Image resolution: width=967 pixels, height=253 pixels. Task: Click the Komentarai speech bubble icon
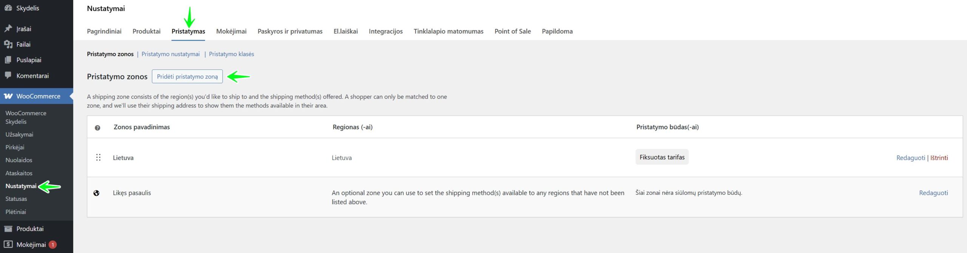(8, 76)
